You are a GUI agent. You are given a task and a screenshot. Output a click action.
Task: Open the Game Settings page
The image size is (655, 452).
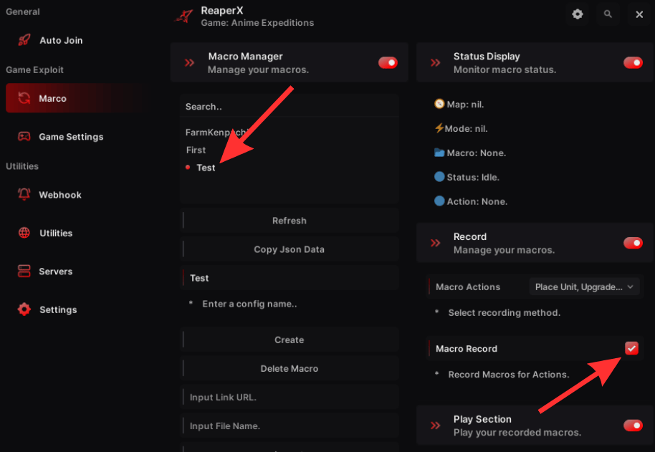pyautogui.click(x=77, y=137)
